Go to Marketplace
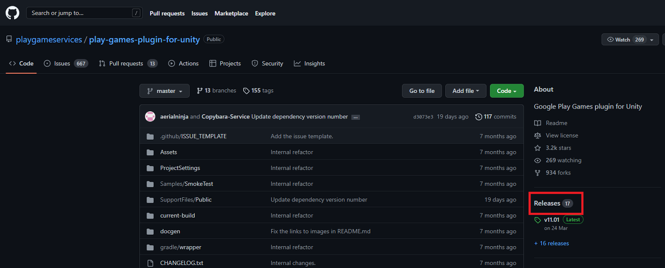Screen dimensions: 665x268 [x=231, y=14]
